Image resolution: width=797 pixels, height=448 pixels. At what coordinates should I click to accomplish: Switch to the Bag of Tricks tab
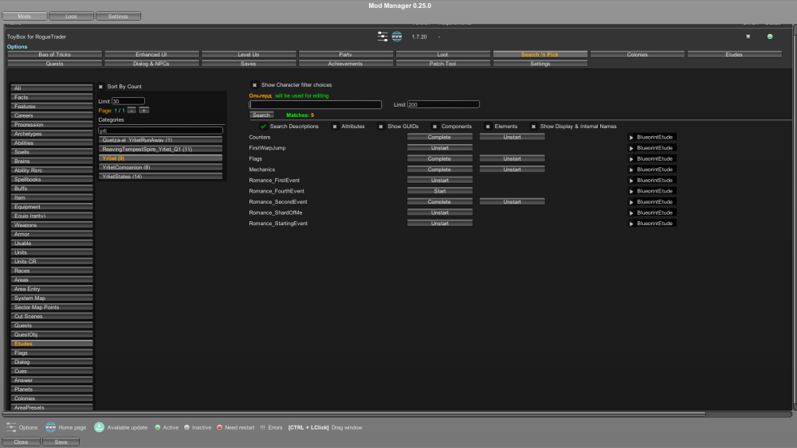click(x=55, y=55)
